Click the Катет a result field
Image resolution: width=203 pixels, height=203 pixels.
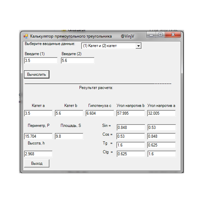click(x=38, y=113)
